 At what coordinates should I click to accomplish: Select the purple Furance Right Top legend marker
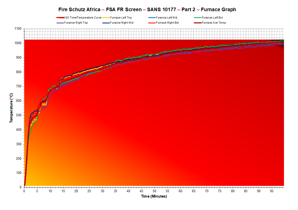[x=60, y=23]
